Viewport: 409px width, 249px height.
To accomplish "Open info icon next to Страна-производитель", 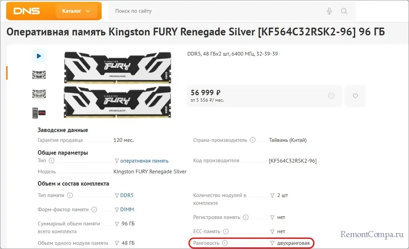I will 253,140.
